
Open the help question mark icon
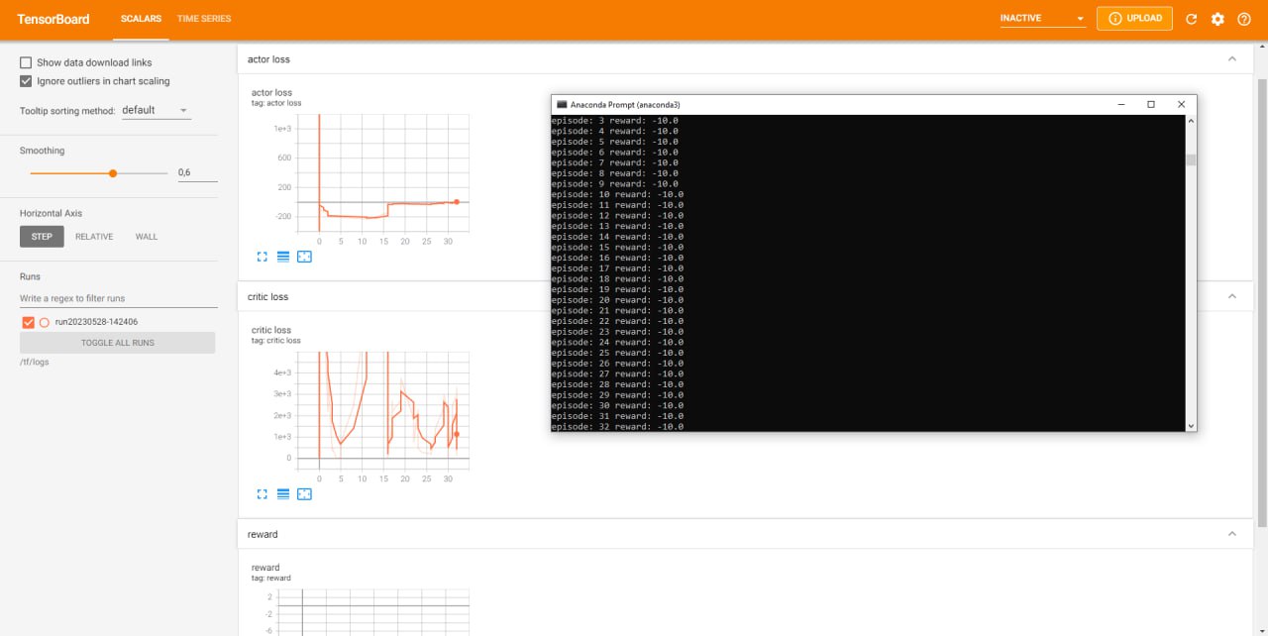click(x=1244, y=19)
